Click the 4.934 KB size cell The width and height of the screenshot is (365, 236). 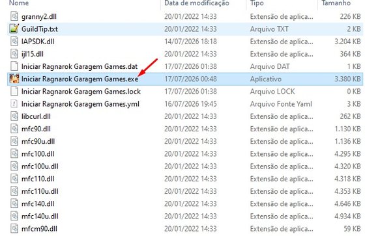tap(347, 216)
